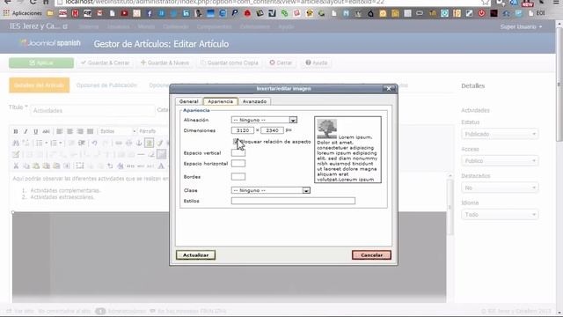Screen dimensions: 563x317
Task: Apply strikethrough formatting in the editor
Action: 46,131
